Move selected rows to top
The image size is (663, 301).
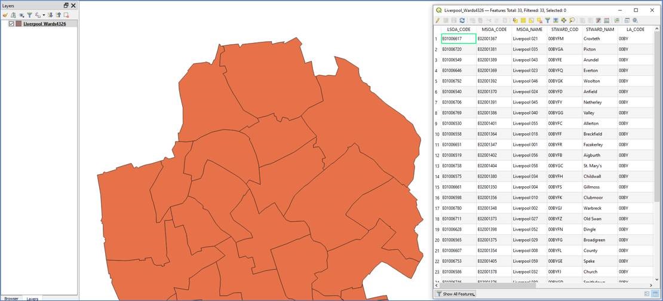[555, 20]
